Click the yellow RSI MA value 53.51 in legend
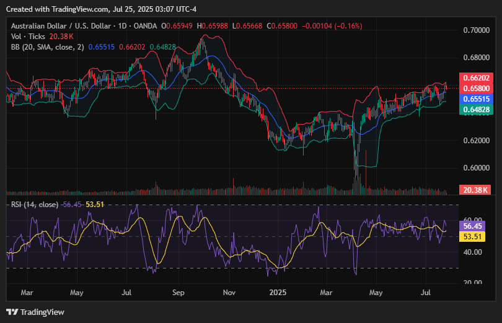Screen dimensions: 502x323 95,204
